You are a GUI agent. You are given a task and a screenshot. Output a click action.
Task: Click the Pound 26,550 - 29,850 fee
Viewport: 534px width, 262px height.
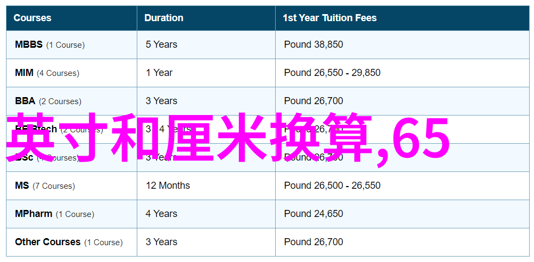point(332,73)
